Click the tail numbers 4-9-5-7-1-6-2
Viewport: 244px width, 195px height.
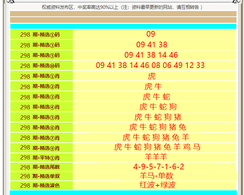pyautogui.click(x=159, y=167)
